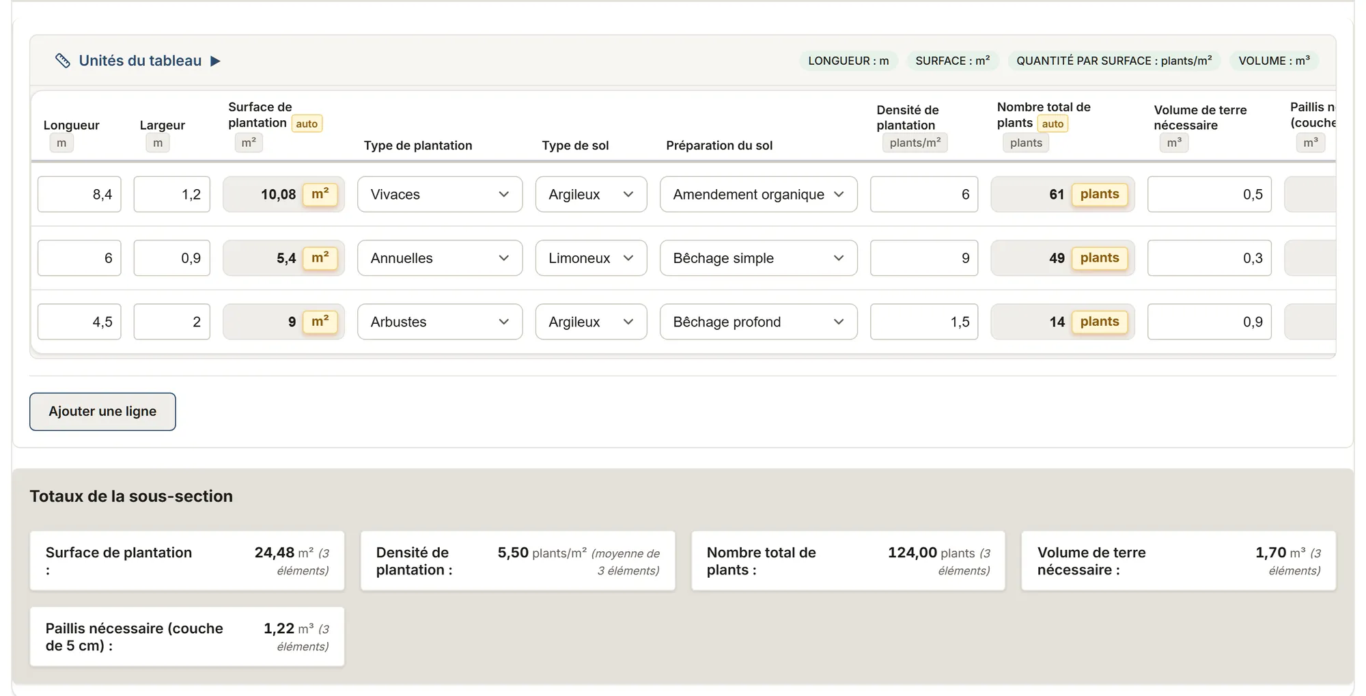1366x696 pixels.
Task: Edit the Largeur field showing 0,9
Action: click(x=171, y=258)
